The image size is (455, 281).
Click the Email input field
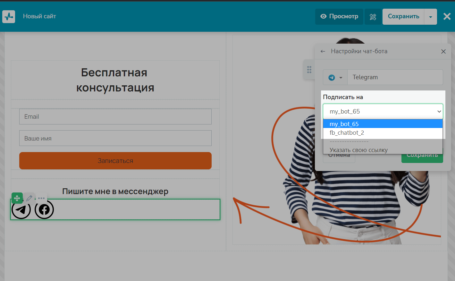click(x=115, y=117)
